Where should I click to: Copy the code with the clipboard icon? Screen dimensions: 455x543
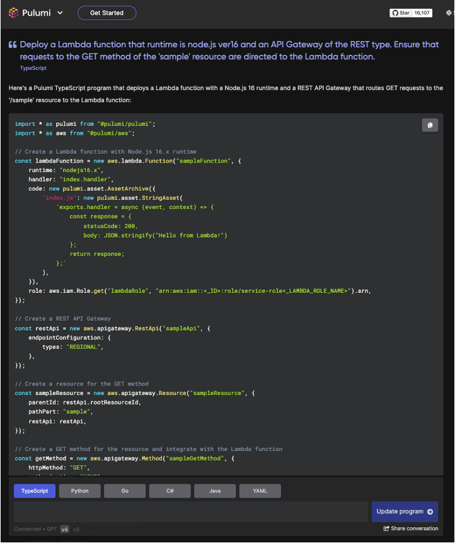tap(430, 125)
